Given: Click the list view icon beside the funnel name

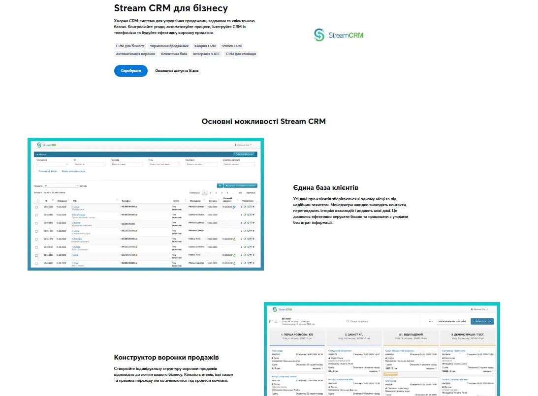Looking at the screenshot, I should [x=276, y=321].
